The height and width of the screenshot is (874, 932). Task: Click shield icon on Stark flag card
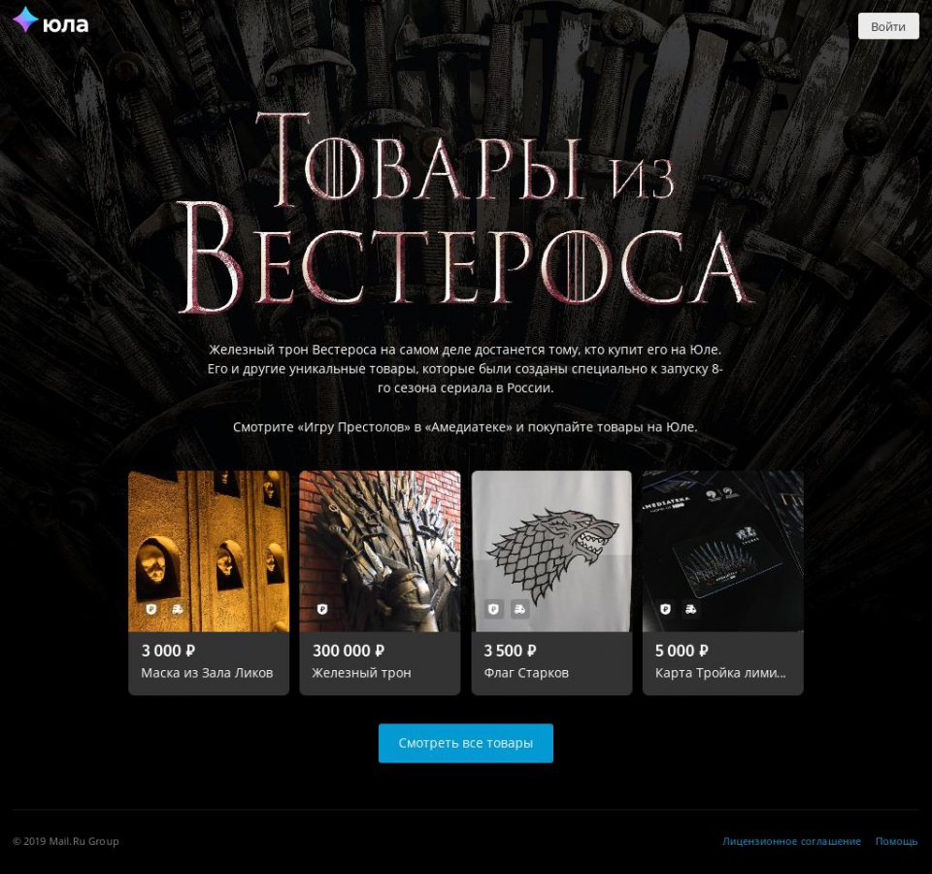pos(494,610)
